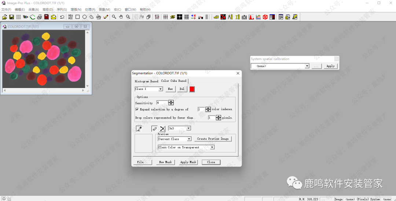Click the Save floppy disk icon
396x201 pixels.
[11, 17]
